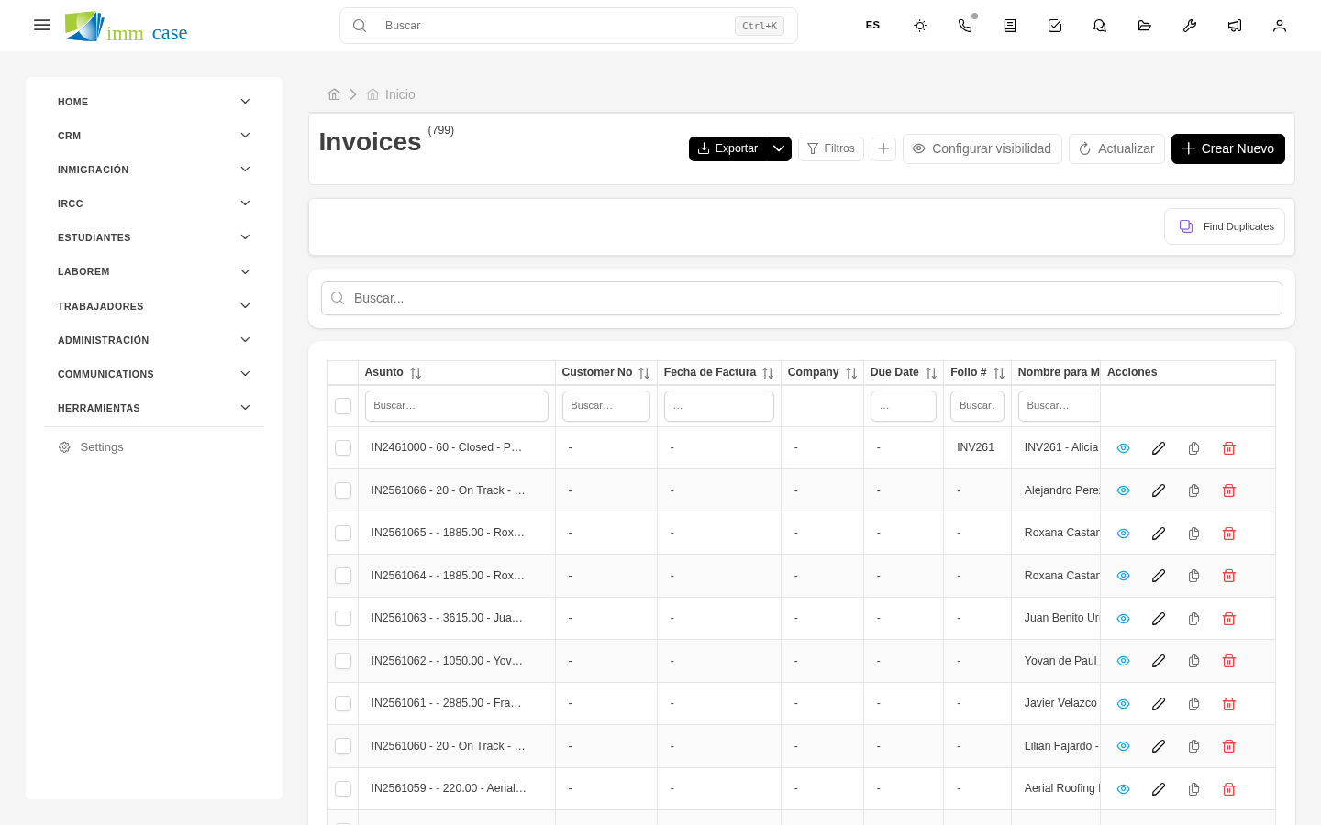1321x825 pixels.
Task: Edit invoice IN2561066 with pencil icon
Action: 1159,490
